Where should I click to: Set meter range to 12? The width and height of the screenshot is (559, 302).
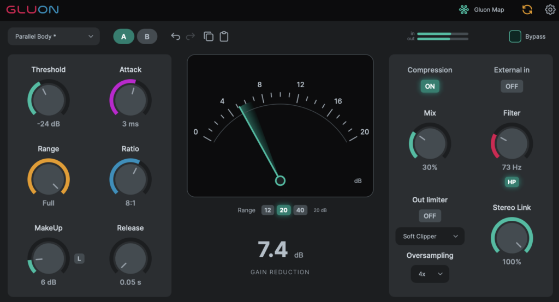267,210
